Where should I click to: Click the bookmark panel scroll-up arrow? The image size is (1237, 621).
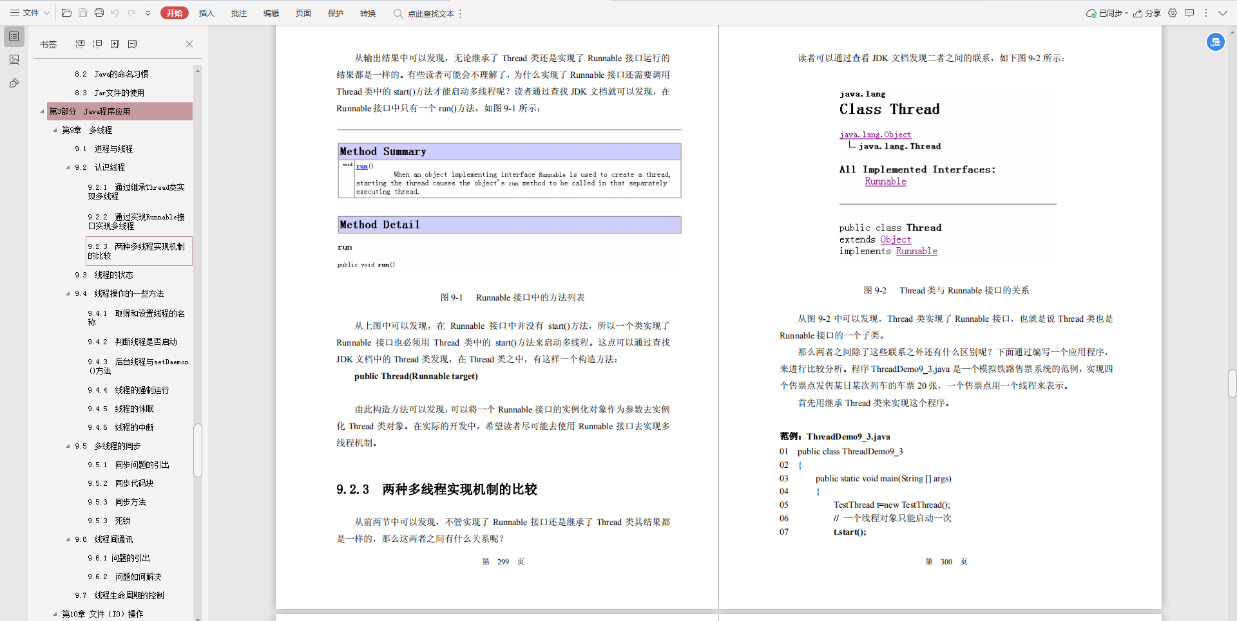pos(198,70)
